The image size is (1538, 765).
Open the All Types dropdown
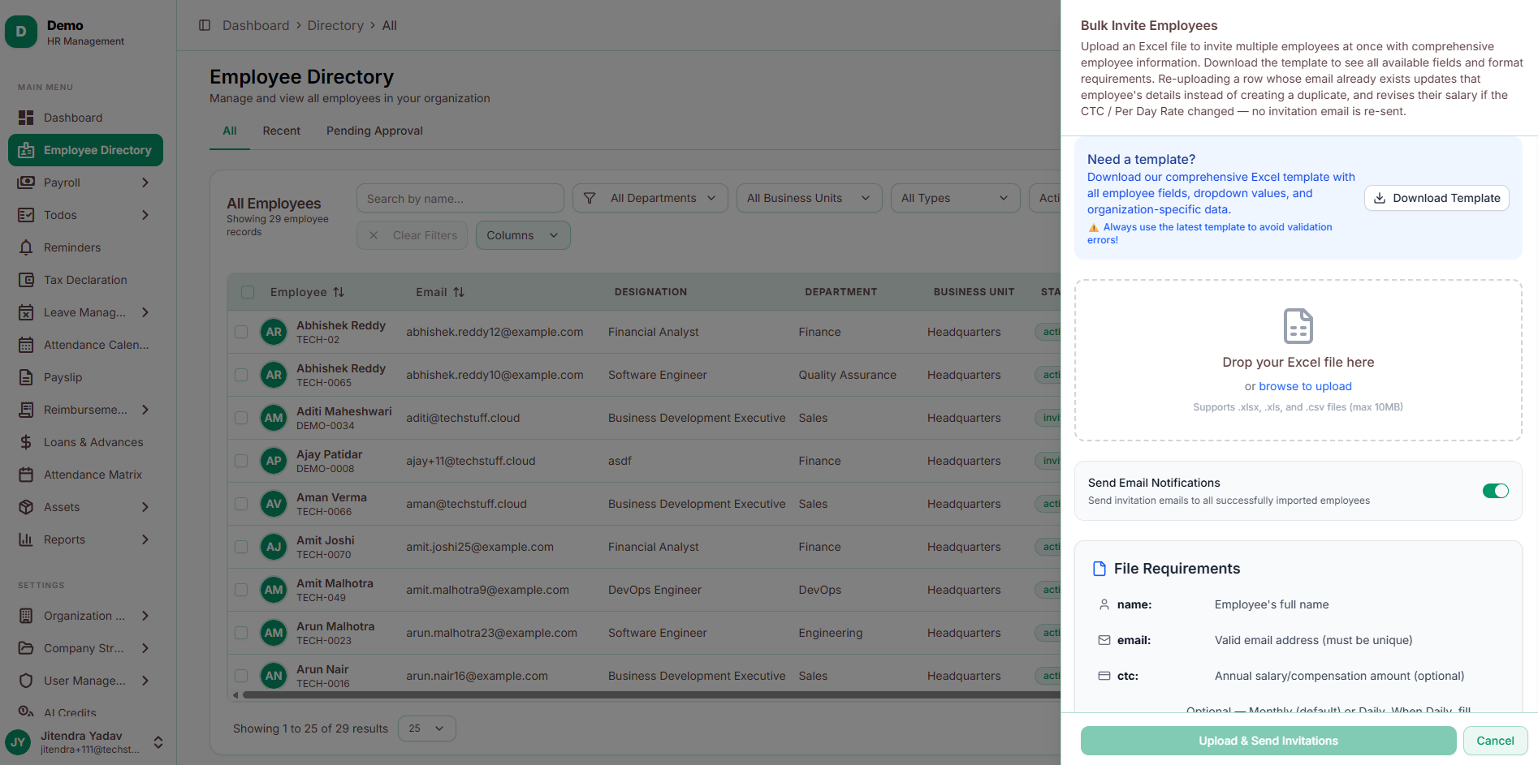(955, 198)
